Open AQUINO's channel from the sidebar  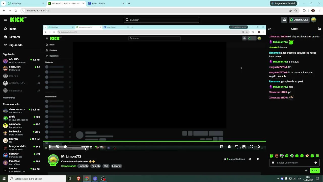tap(21, 61)
